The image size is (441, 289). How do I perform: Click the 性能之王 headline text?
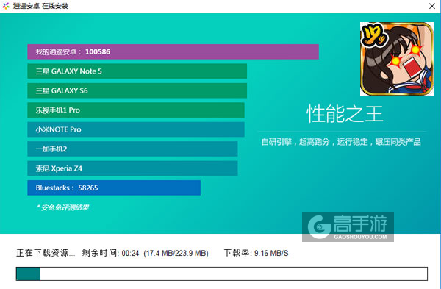[x=345, y=114]
